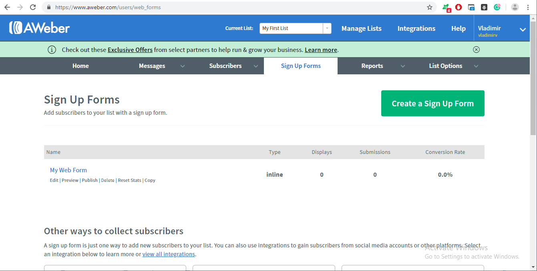Click the info icon on the offers banner
The height and width of the screenshot is (271, 537).
[52, 50]
